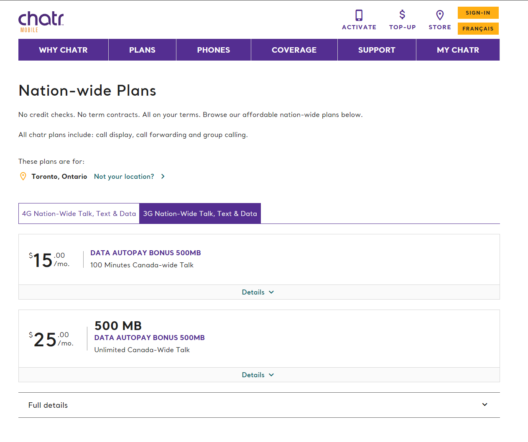
Task: Expand the Full details section
Action: pyautogui.click(x=259, y=405)
